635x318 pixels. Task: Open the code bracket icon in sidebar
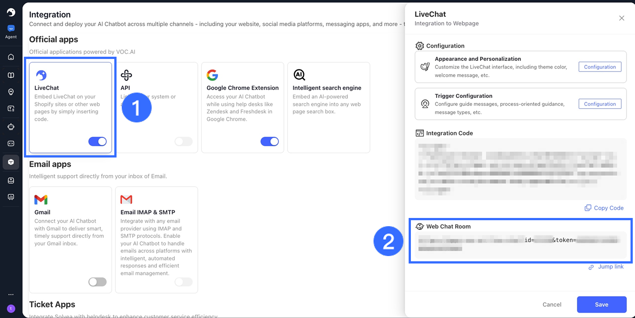pos(11,143)
